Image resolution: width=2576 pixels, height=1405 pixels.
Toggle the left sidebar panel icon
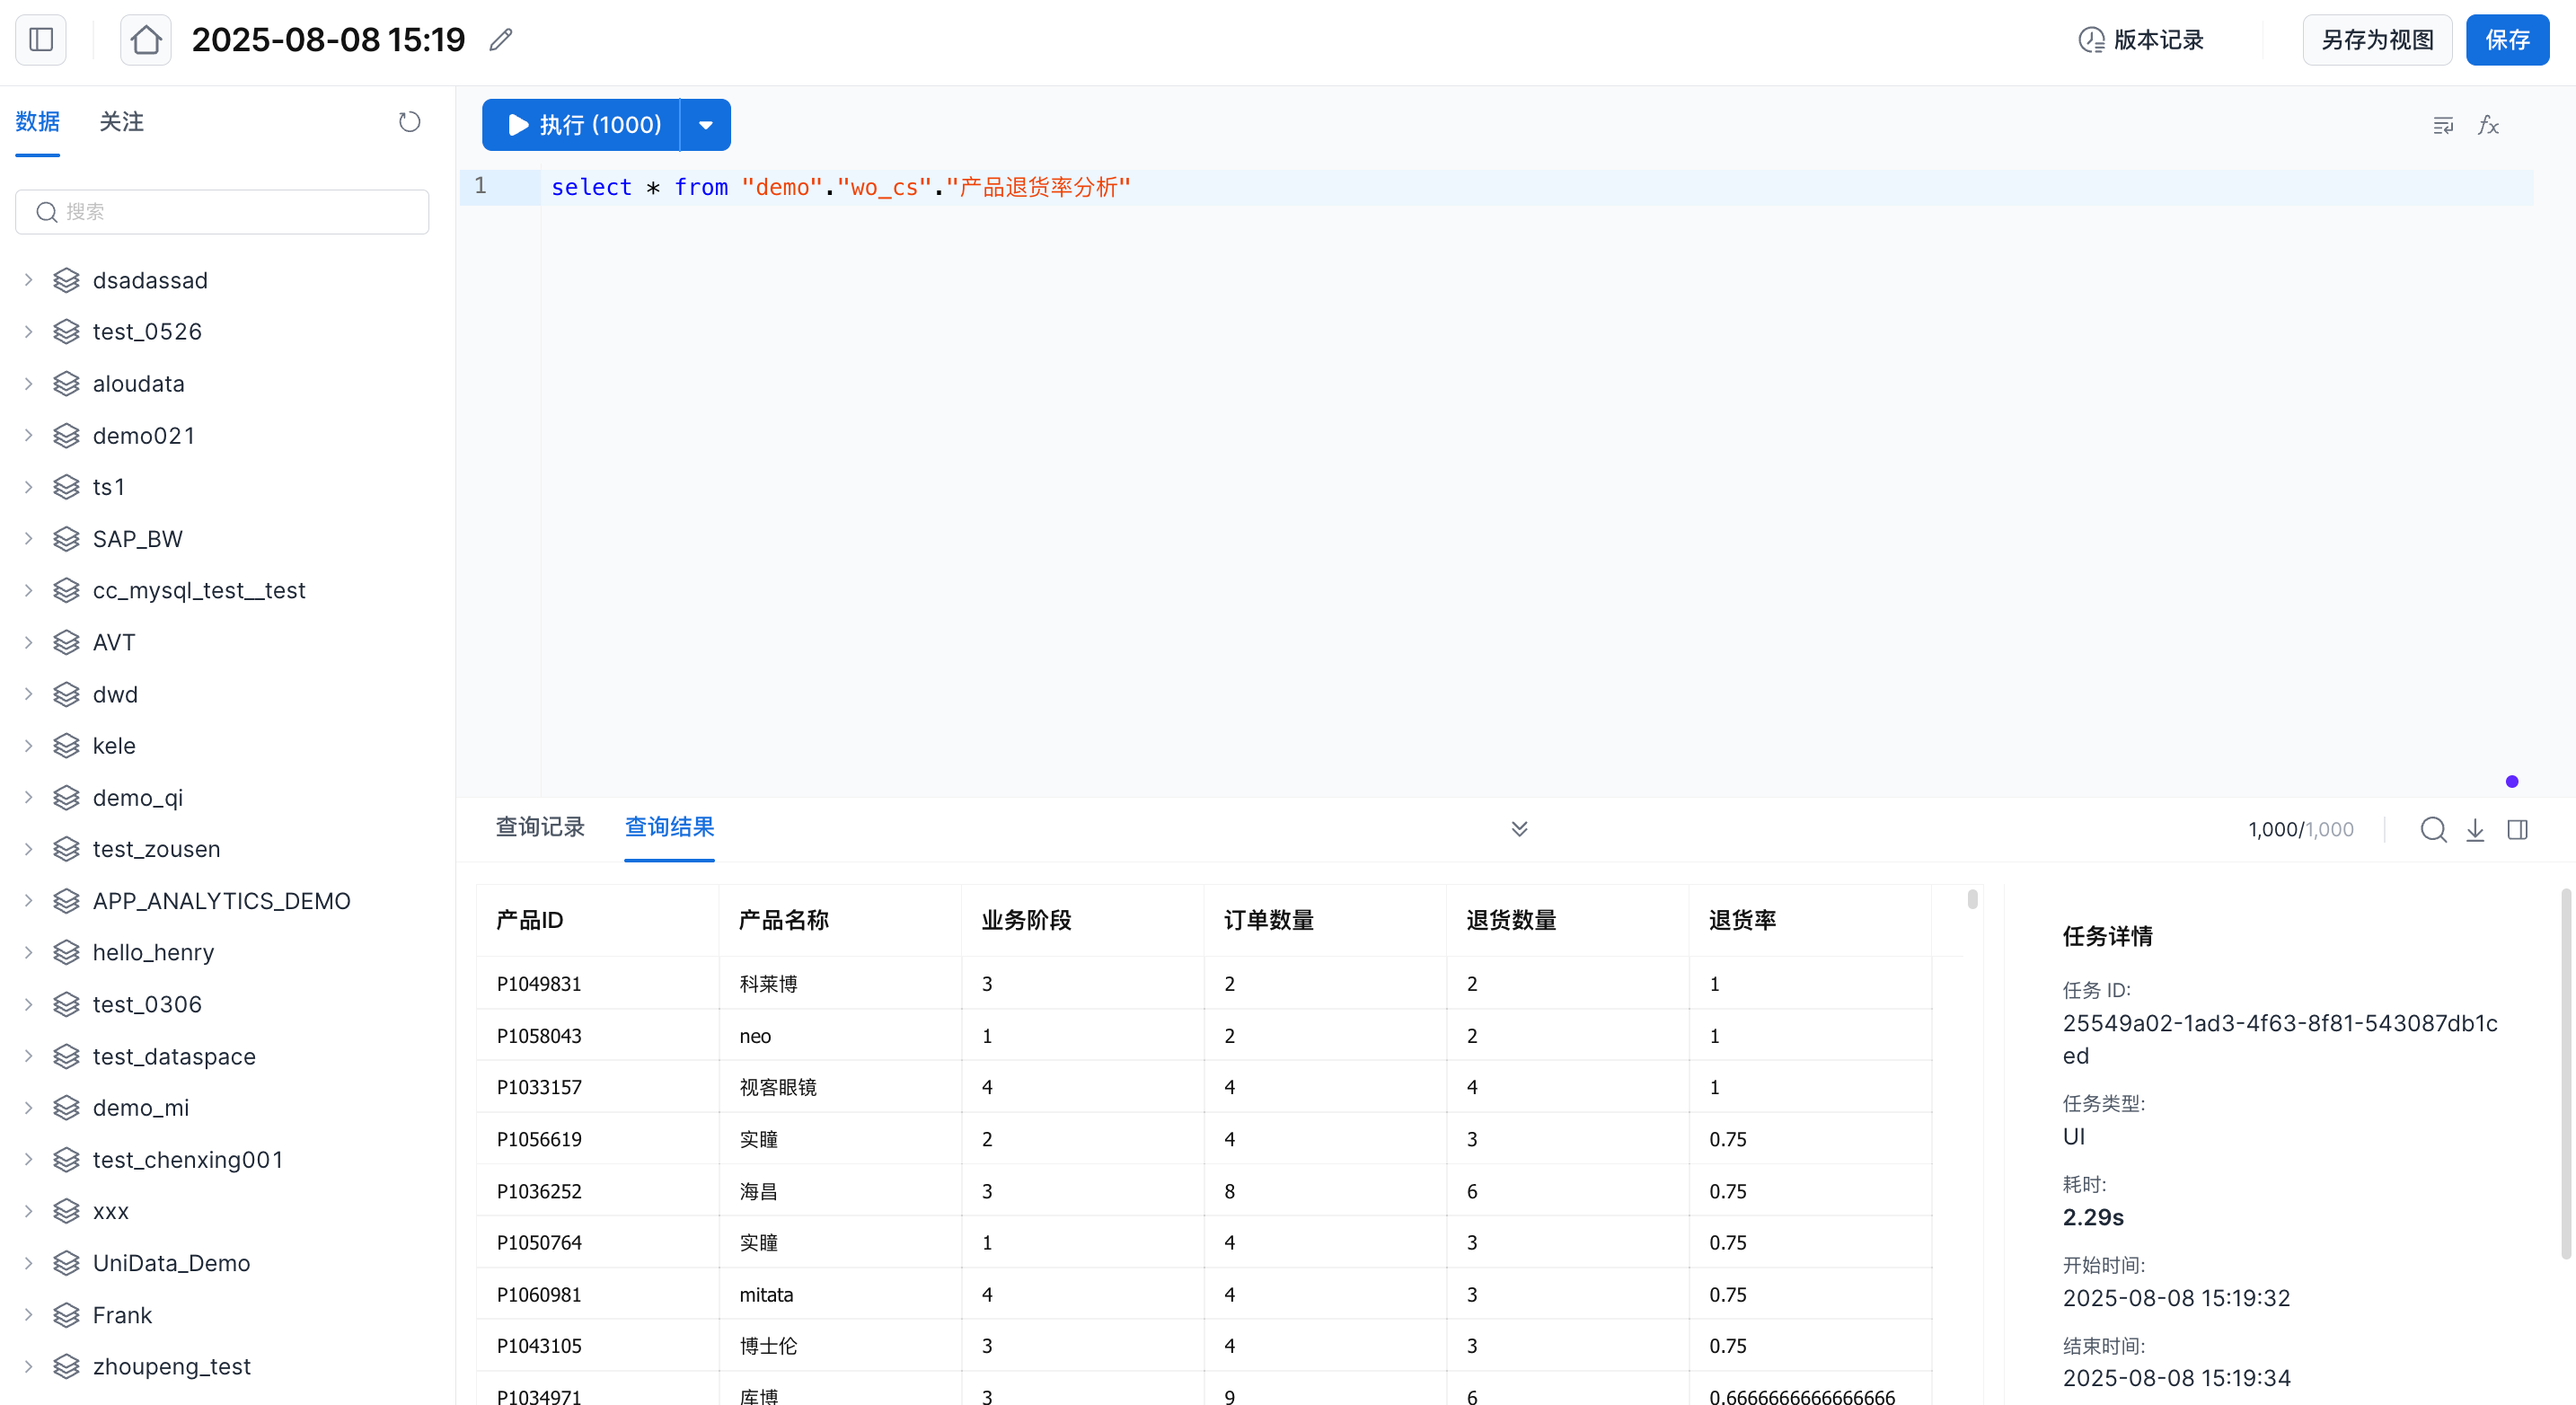click(x=41, y=40)
